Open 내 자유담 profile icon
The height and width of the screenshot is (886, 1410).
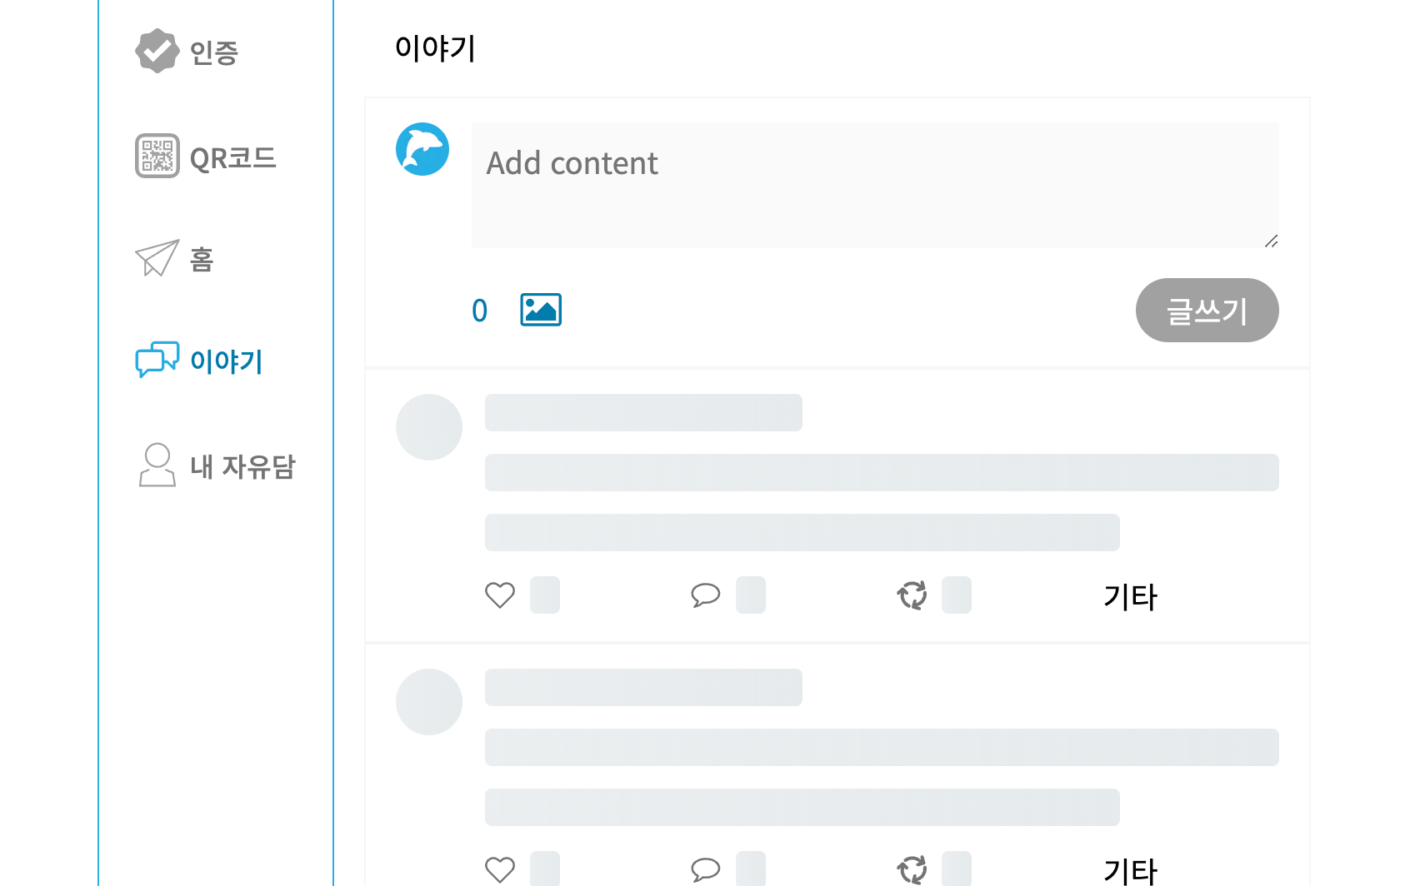click(x=157, y=465)
